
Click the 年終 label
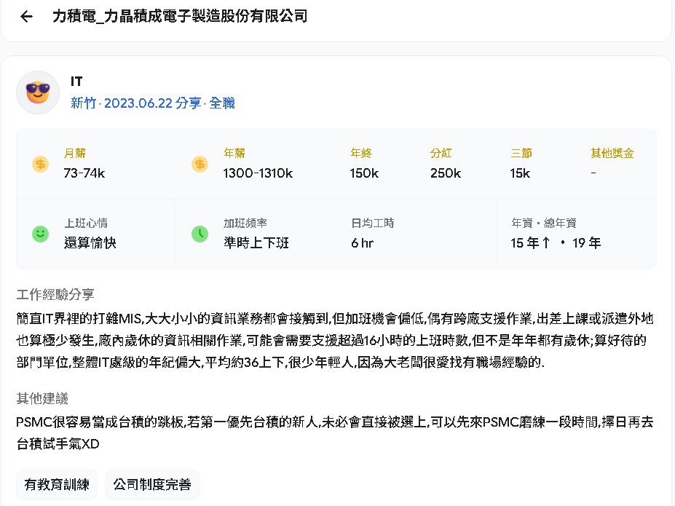pyautogui.click(x=360, y=153)
